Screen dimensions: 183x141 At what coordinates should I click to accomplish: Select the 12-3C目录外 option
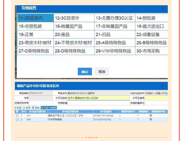click(x=74, y=18)
